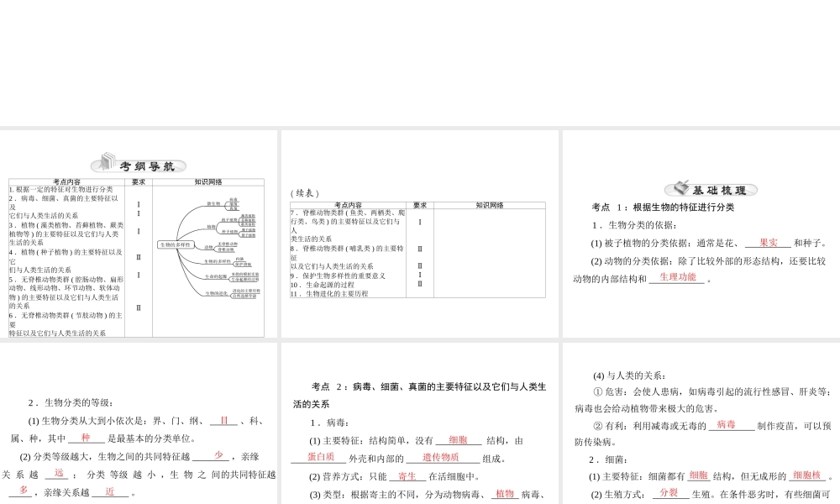
Task: Click the red answer 果实
Action: click(769, 243)
